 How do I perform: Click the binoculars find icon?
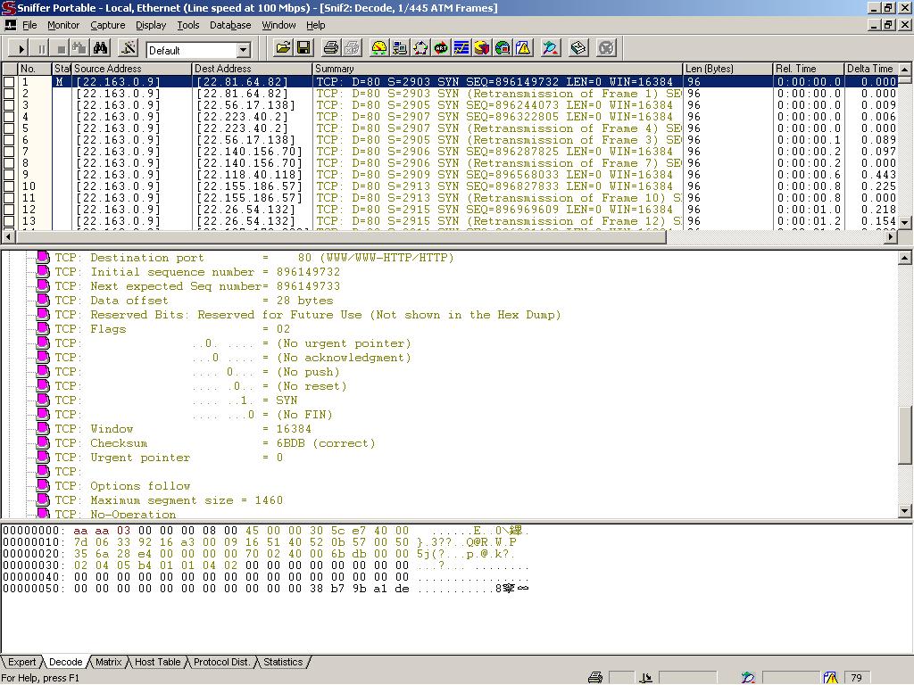(x=100, y=48)
